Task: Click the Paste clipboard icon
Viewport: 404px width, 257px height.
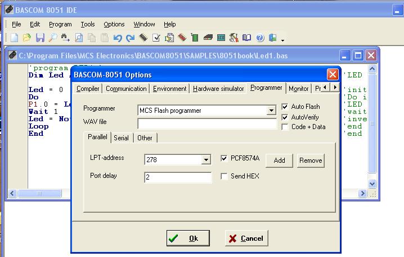Action: (105, 38)
